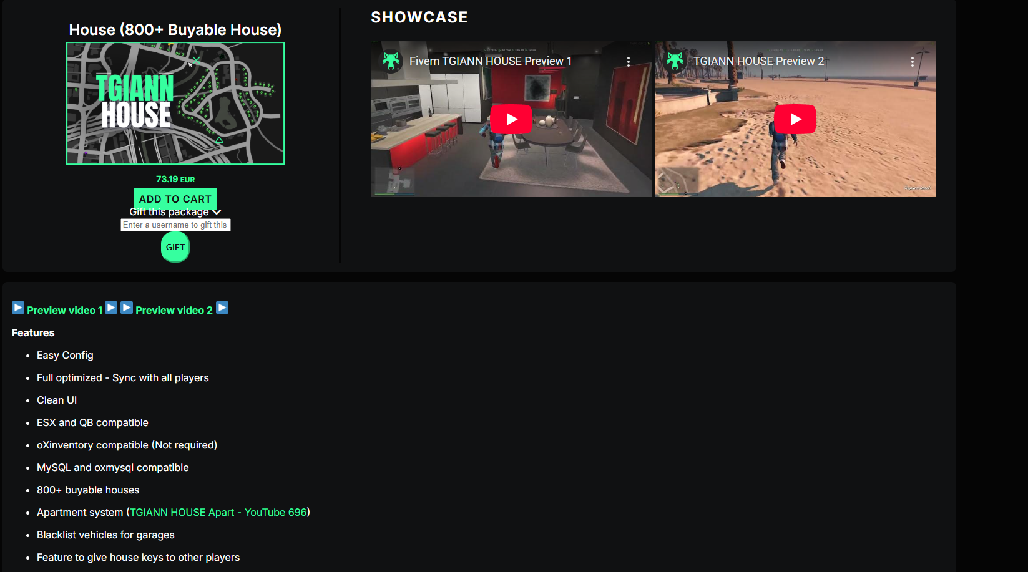Open the channel avatar on Preview 1 video
Image resolution: width=1028 pixels, height=572 pixels.
(391, 61)
